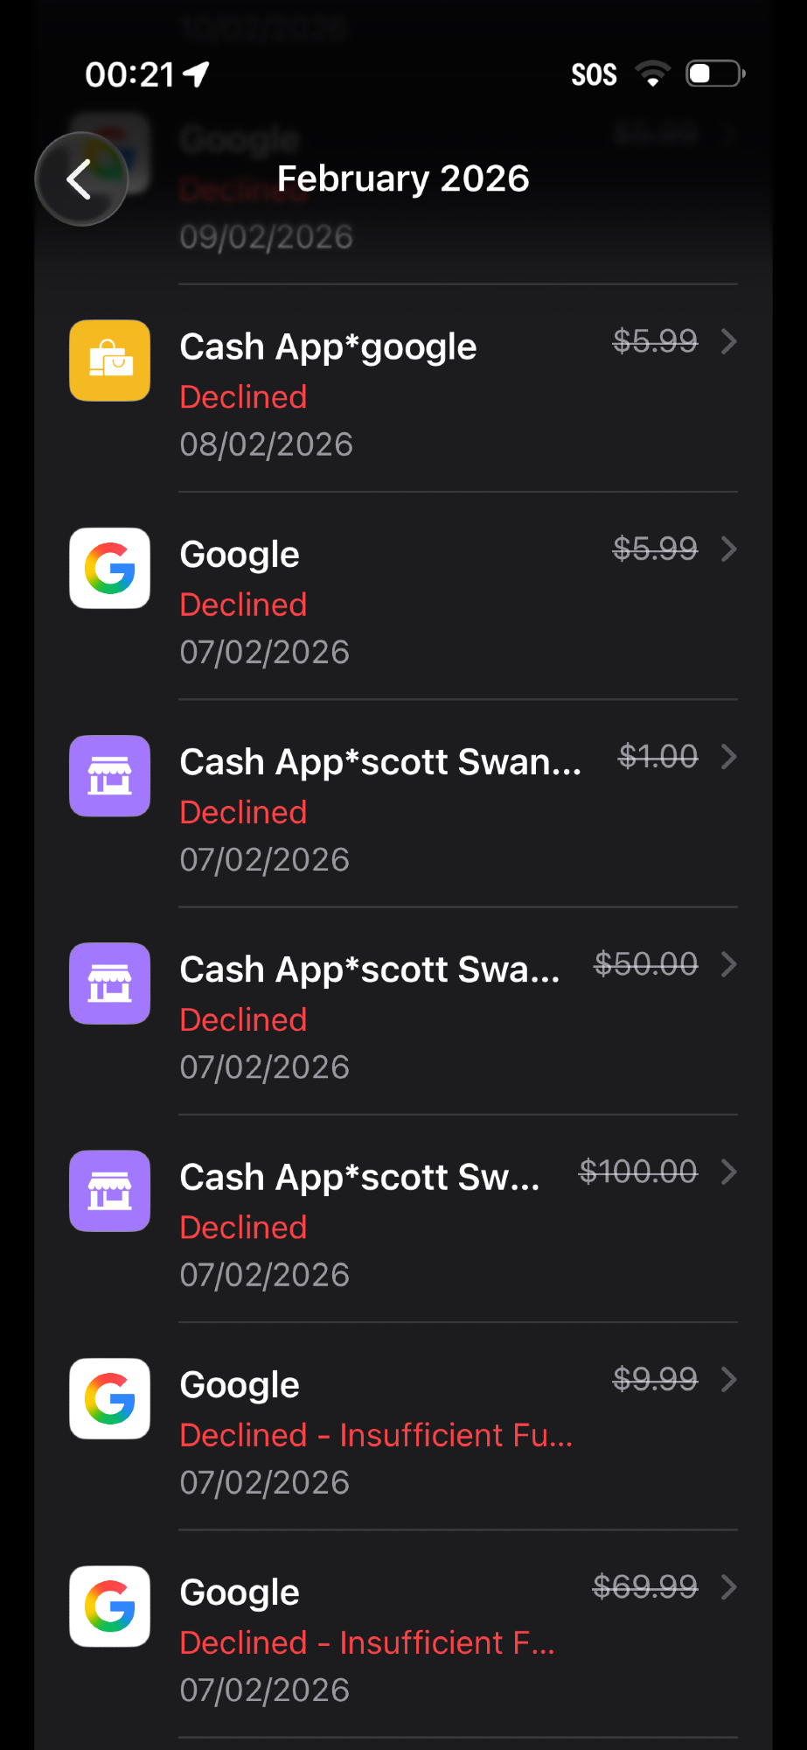
Task: Tap the struck-through $5.99 Google amount
Action: (x=655, y=549)
